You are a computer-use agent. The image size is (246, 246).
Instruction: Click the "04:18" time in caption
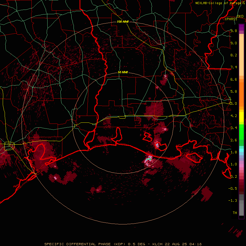click(195, 244)
